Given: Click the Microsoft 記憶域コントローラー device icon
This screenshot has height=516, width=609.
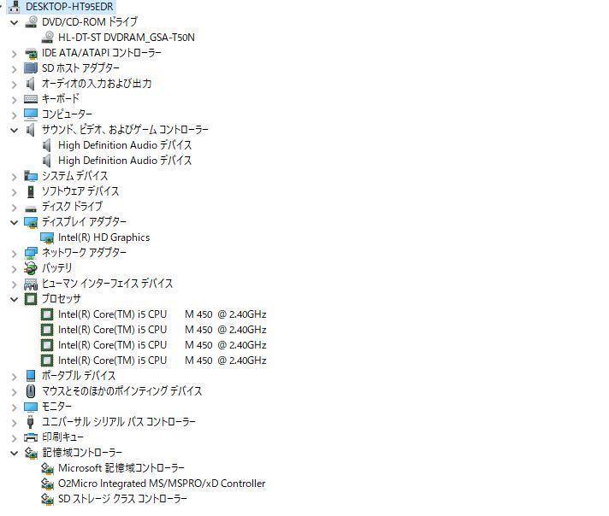Looking at the screenshot, I should click(x=47, y=468).
